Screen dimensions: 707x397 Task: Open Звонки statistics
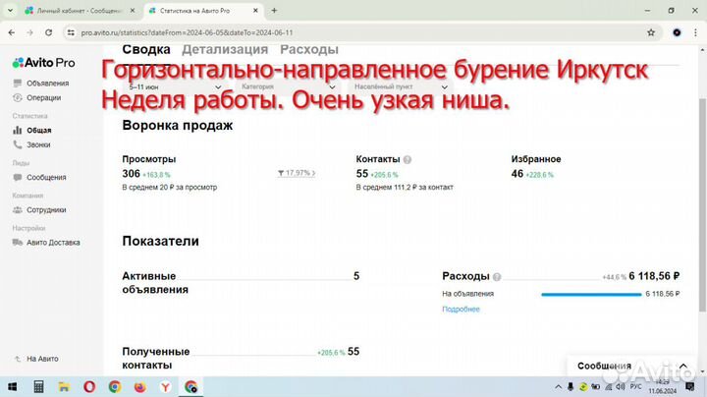38,144
